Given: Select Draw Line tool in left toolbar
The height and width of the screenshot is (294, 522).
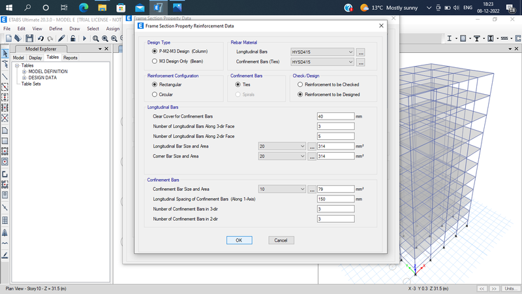Looking at the screenshot, I should click(5, 77).
